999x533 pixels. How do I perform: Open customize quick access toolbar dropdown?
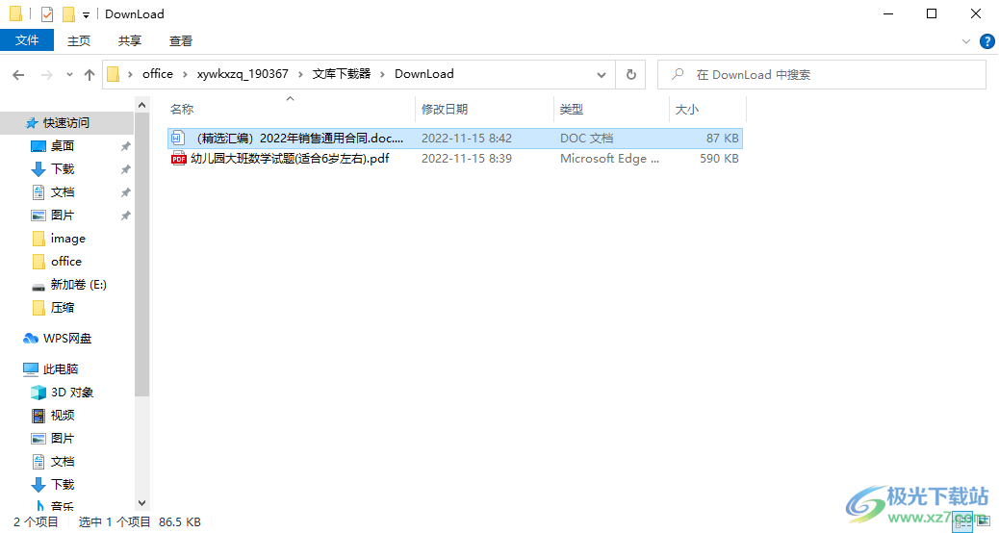(x=86, y=14)
